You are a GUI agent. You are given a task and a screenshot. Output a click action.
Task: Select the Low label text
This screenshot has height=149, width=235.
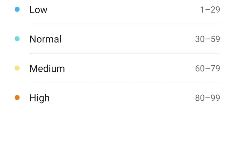tap(38, 10)
